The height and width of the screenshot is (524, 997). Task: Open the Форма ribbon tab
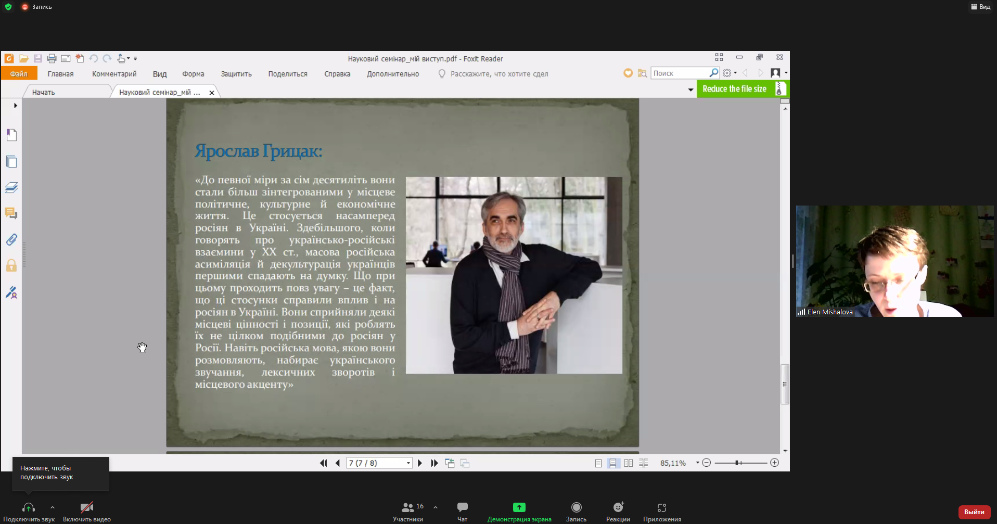(193, 74)
